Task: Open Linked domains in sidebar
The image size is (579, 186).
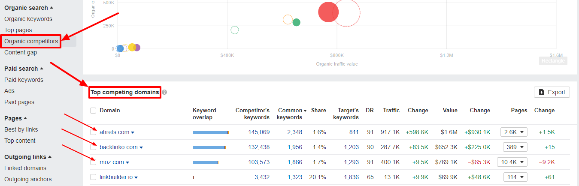Action: (x=25, y=168)
